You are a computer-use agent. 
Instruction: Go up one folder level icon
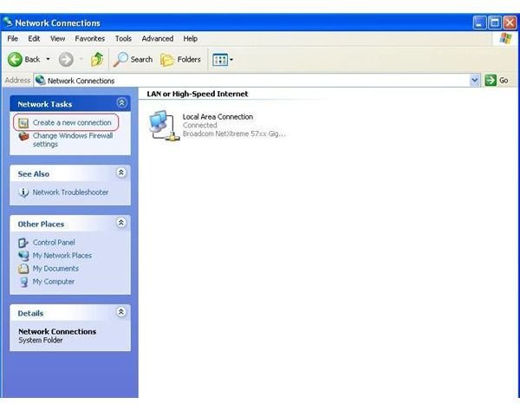(x=97, y=59)
